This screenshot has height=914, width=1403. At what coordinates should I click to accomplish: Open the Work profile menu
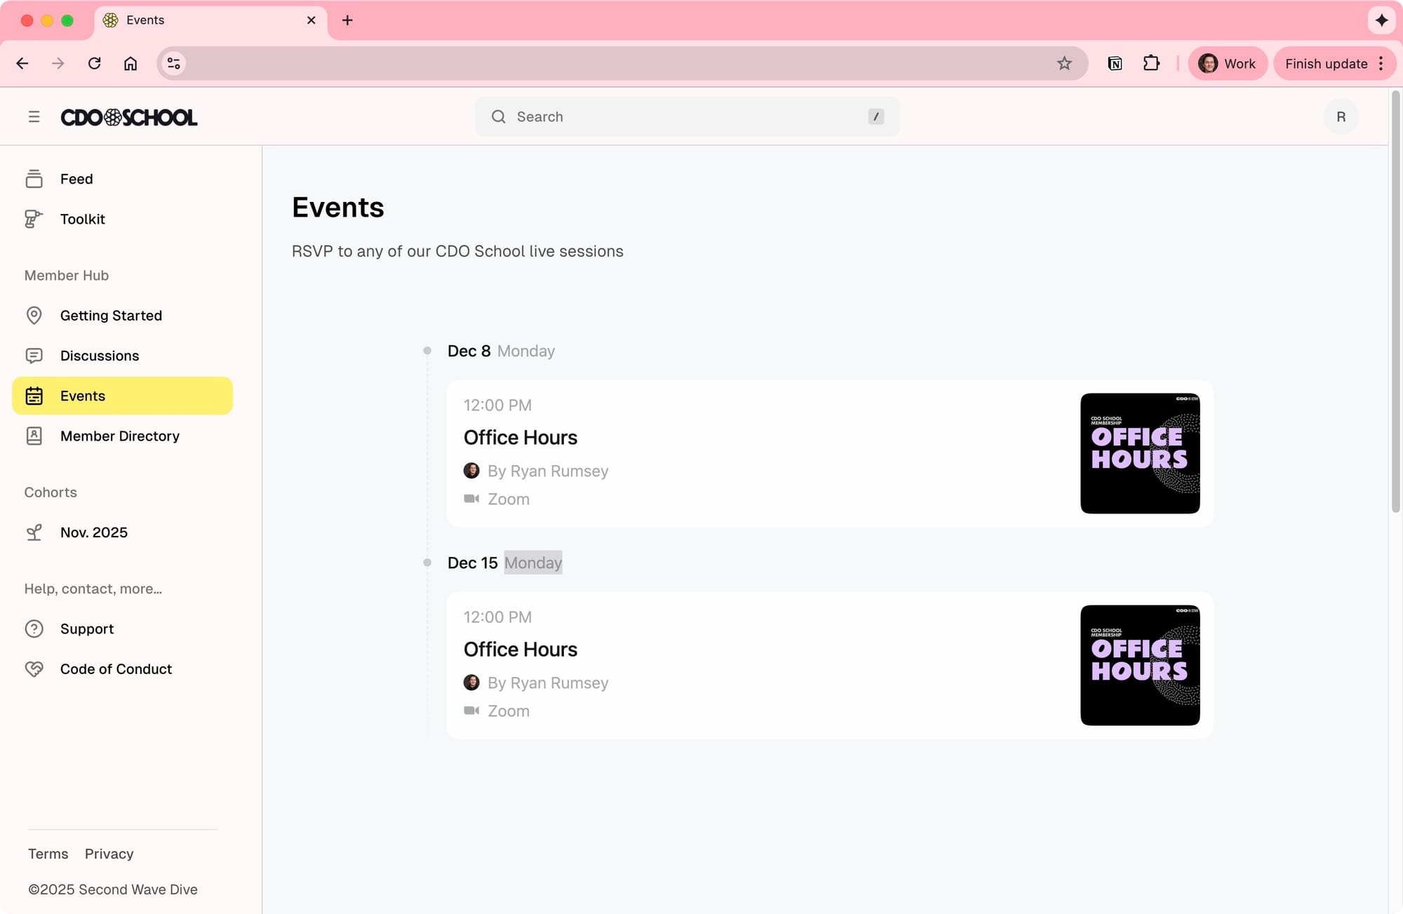(1227, 64)
